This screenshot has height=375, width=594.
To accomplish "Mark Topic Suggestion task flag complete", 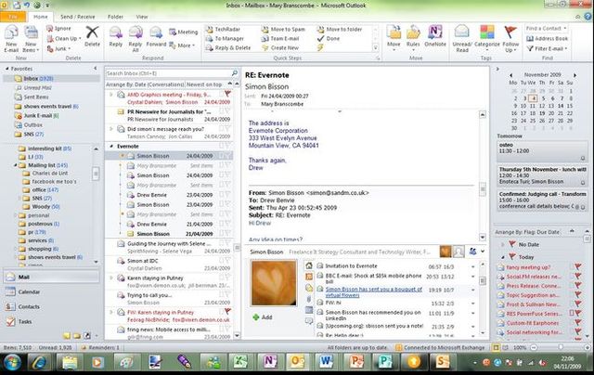I will [x=577, y=294].
